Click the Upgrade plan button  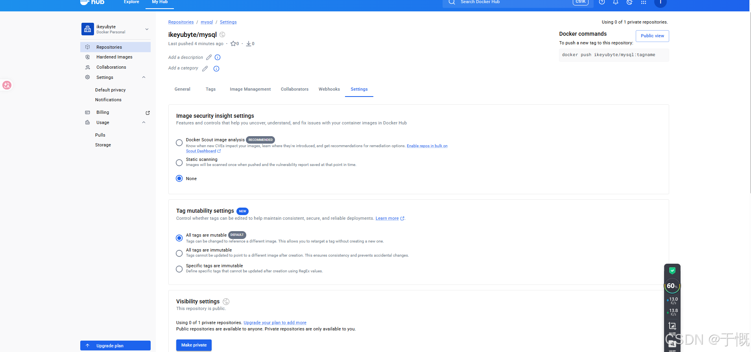(x=116, y=346)
